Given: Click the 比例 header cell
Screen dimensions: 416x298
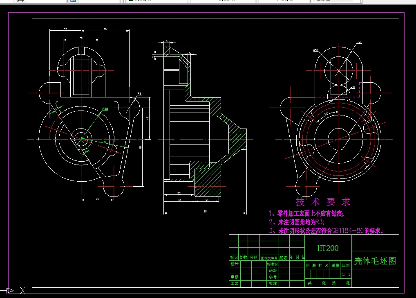Looking at the screenshot, I should (346, 265).
